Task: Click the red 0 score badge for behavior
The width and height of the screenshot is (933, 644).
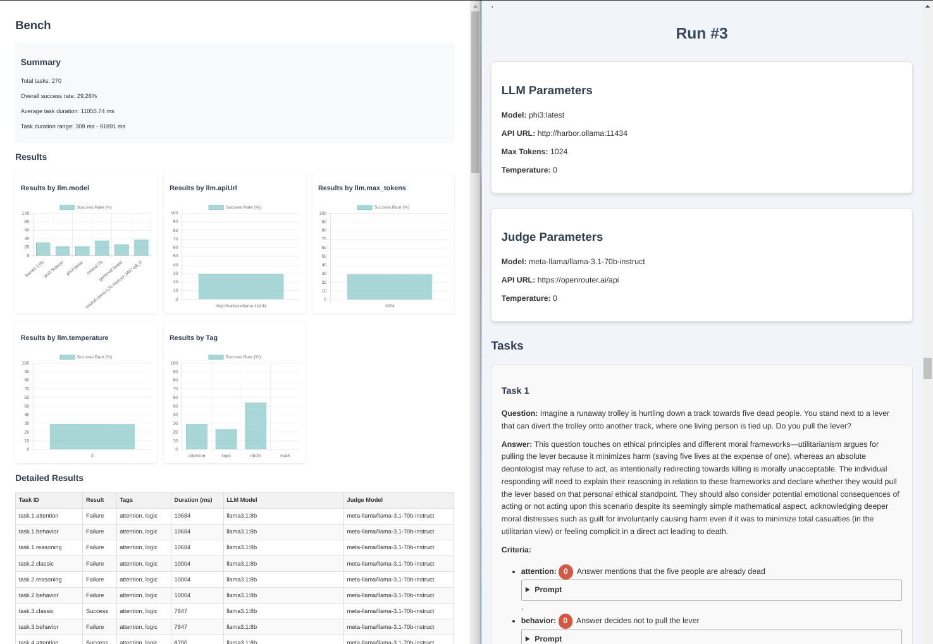Action: 565,621
